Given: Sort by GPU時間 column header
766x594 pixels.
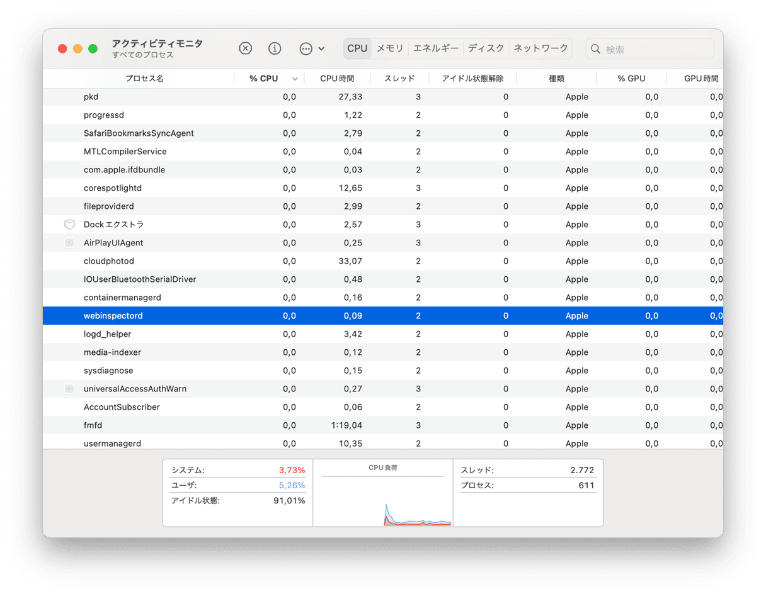Looking at the screenshot, I should coord(701,79).
